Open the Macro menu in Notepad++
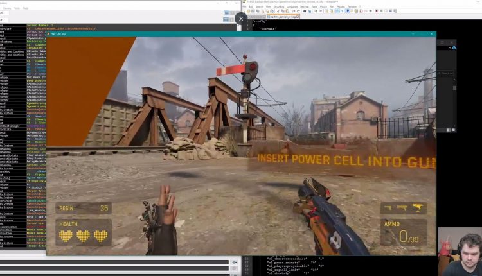Viewport: 482px width, 276px height. [323, 7]
